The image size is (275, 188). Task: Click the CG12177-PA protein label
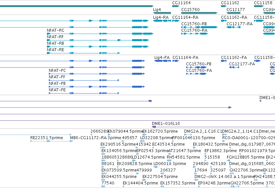(242, 64)
